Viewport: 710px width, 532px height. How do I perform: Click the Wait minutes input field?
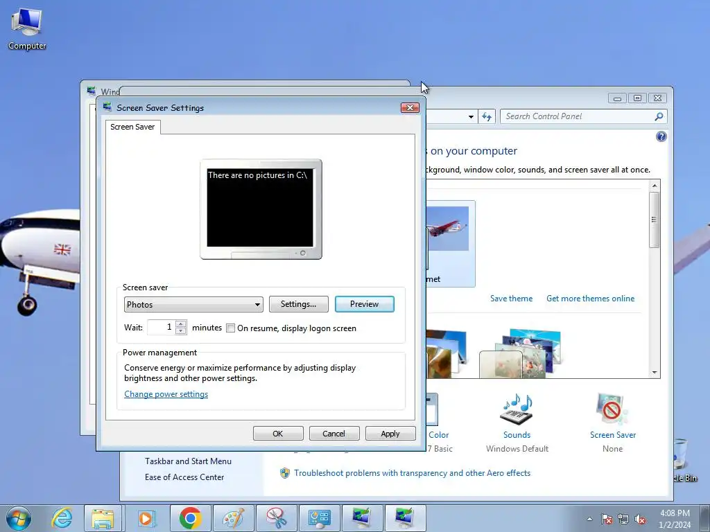(x=162, y=327)
